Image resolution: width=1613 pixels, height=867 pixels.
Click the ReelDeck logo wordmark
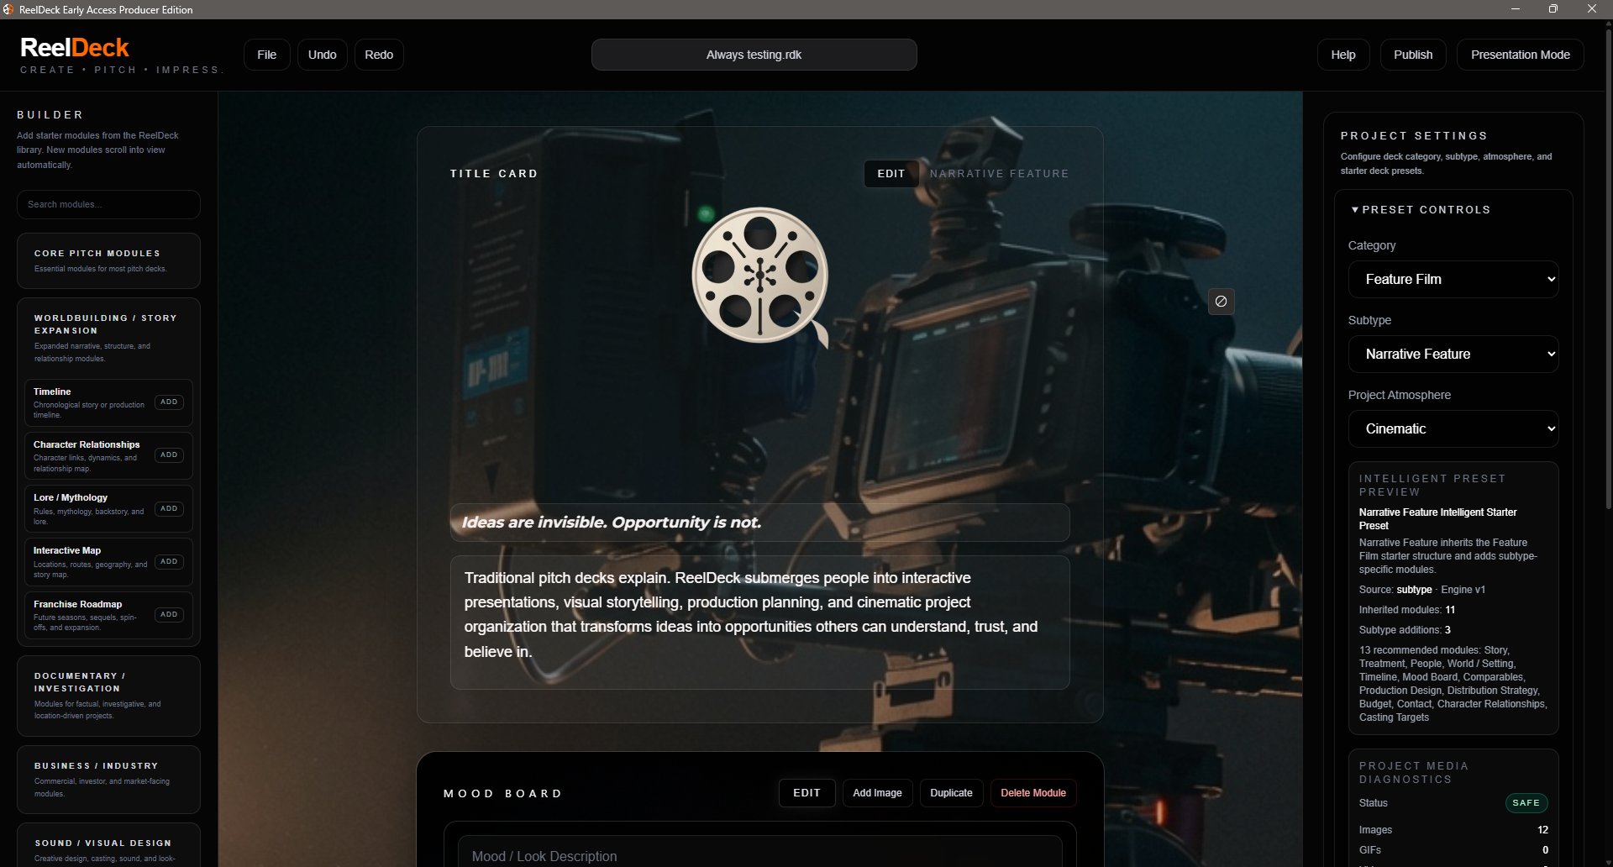(75, 48)
